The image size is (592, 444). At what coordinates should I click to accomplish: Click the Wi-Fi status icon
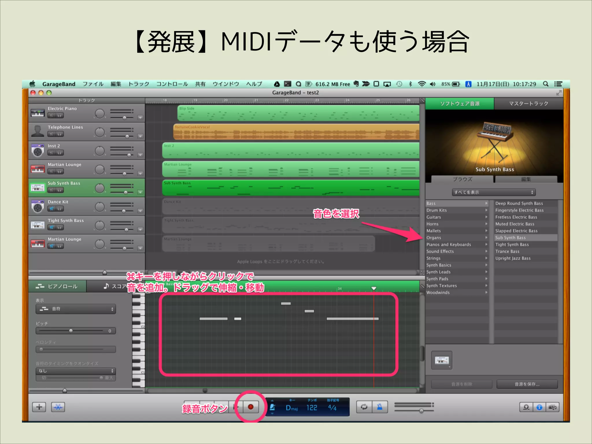422,84
